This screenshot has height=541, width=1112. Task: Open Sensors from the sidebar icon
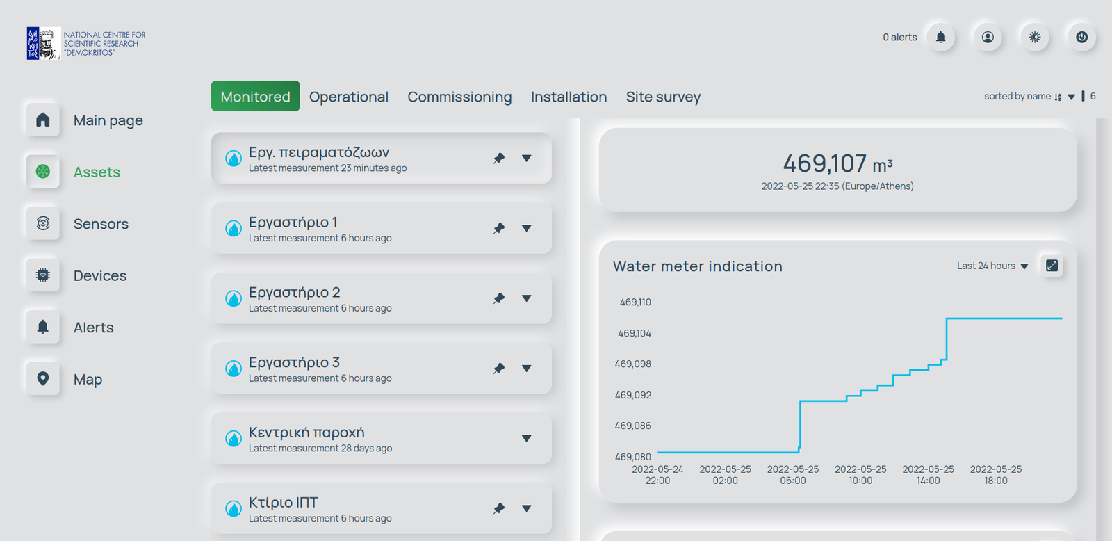tap(43, 223)
